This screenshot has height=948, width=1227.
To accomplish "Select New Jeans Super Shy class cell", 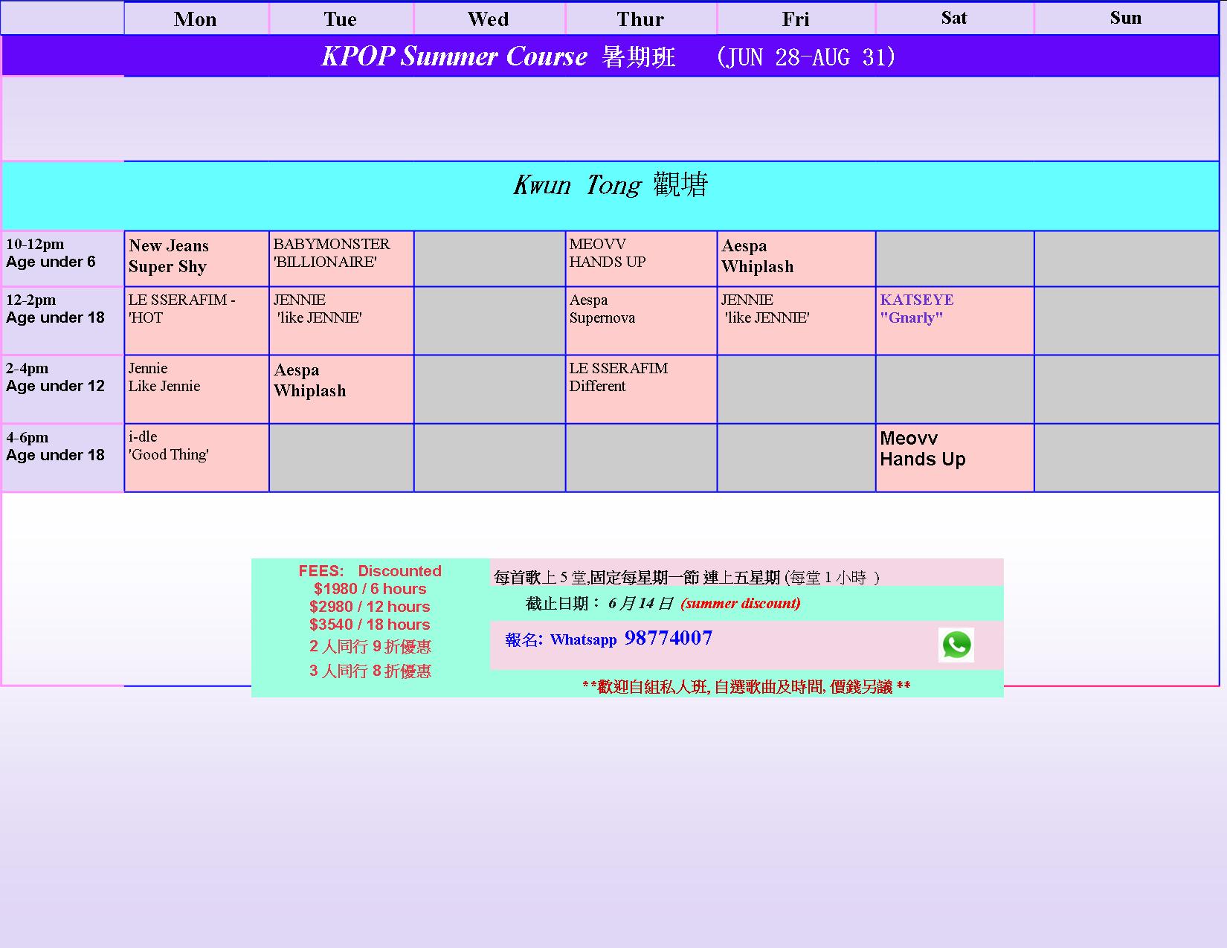I will coord(196,258).
